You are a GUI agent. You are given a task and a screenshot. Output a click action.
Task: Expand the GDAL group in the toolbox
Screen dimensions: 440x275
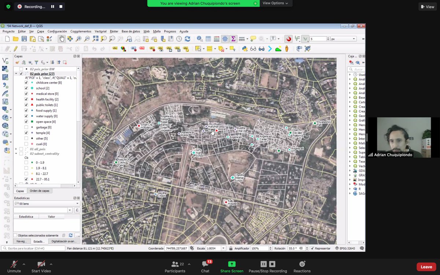[x=350, y=170]
